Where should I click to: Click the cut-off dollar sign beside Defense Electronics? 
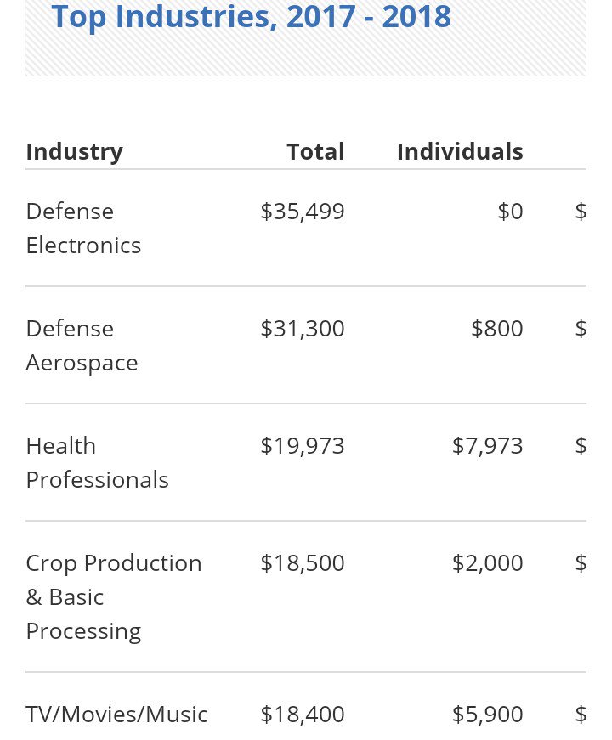tap(581, 212)
